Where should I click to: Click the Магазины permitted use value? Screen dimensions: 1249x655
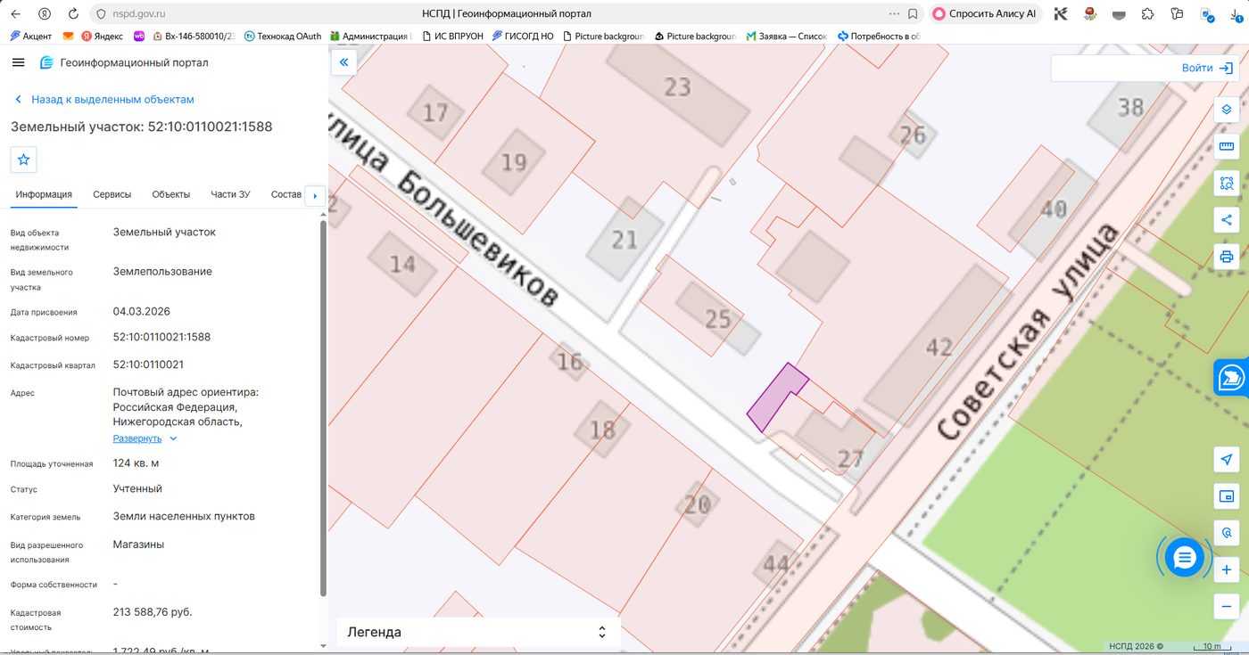[138, 544]
